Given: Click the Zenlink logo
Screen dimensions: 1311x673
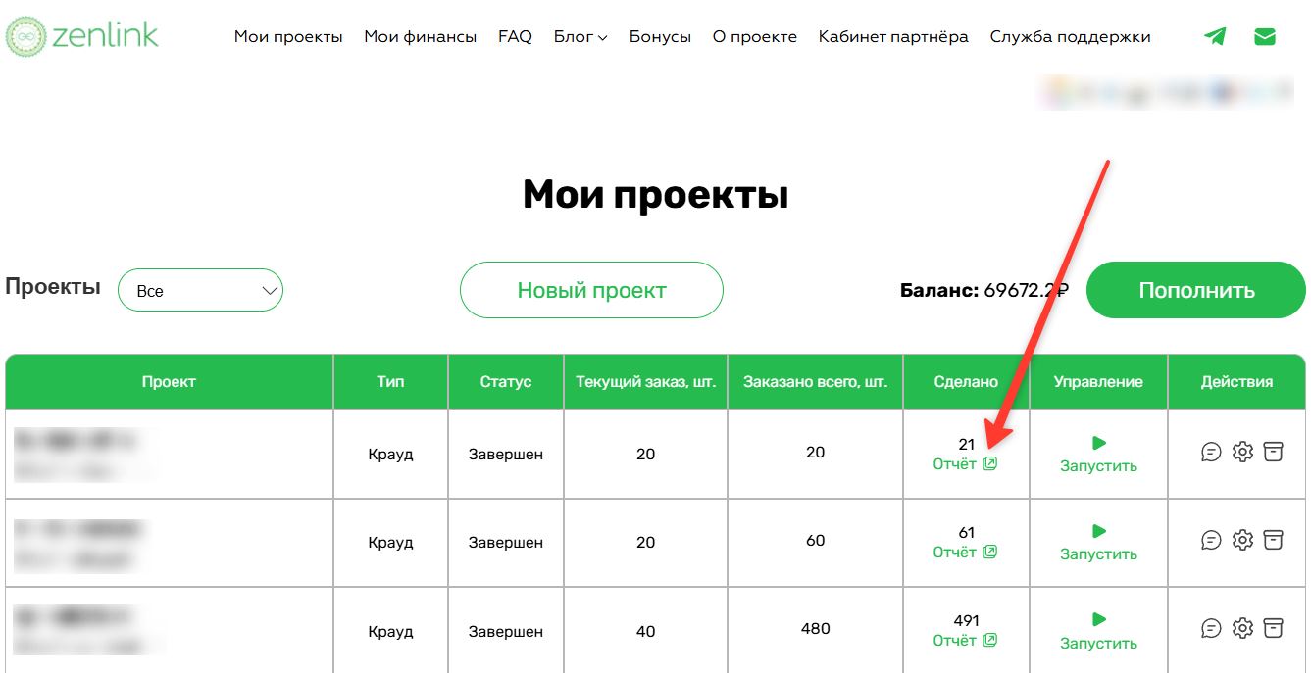Looking at the screenshot, I should [x=81, y=37].
